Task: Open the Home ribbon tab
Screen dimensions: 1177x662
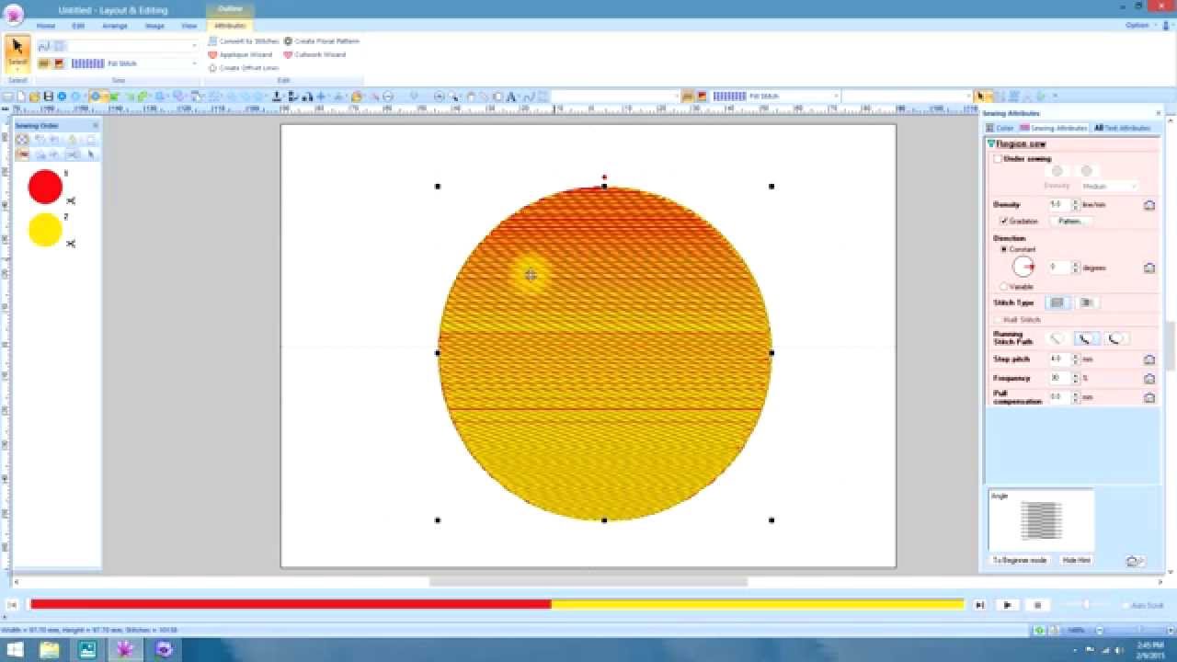Action: (x=46, y=26)
